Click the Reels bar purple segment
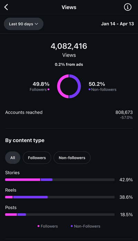Image resolution: width=138 pixels, height=241 pixels. click(30, 197)
